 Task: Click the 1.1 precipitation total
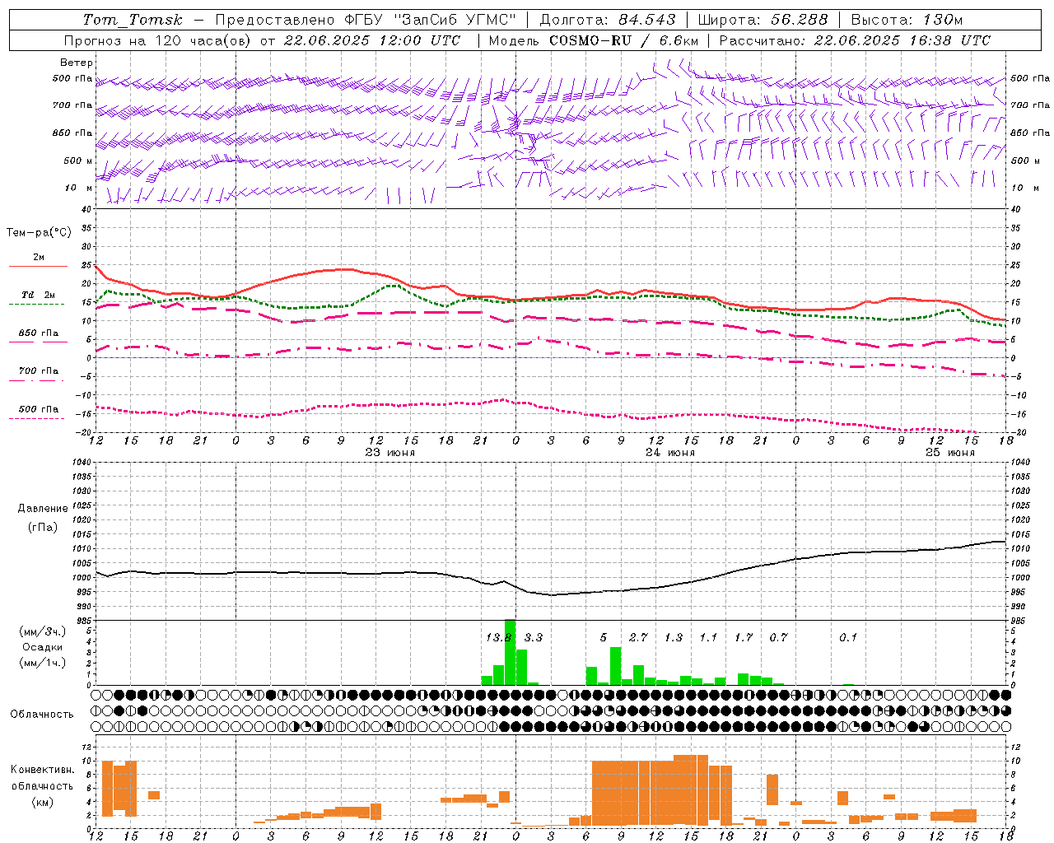point(708,637)
